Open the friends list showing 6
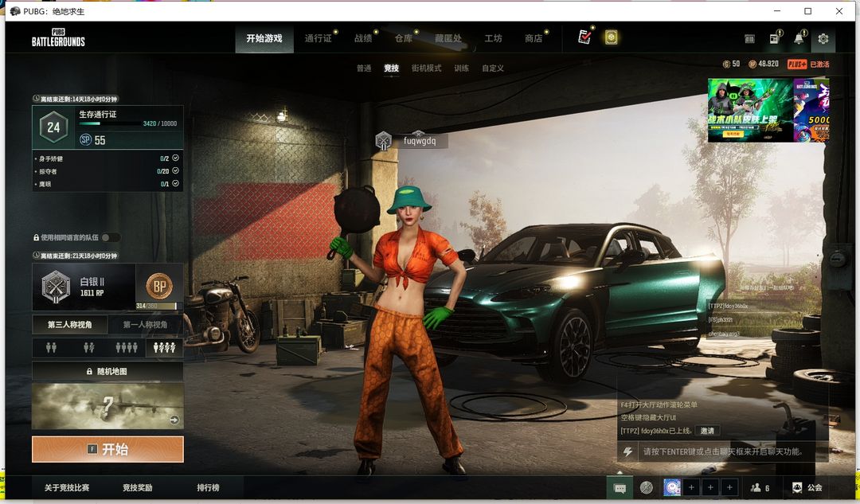The image size is (860, 504). [760, 487]
